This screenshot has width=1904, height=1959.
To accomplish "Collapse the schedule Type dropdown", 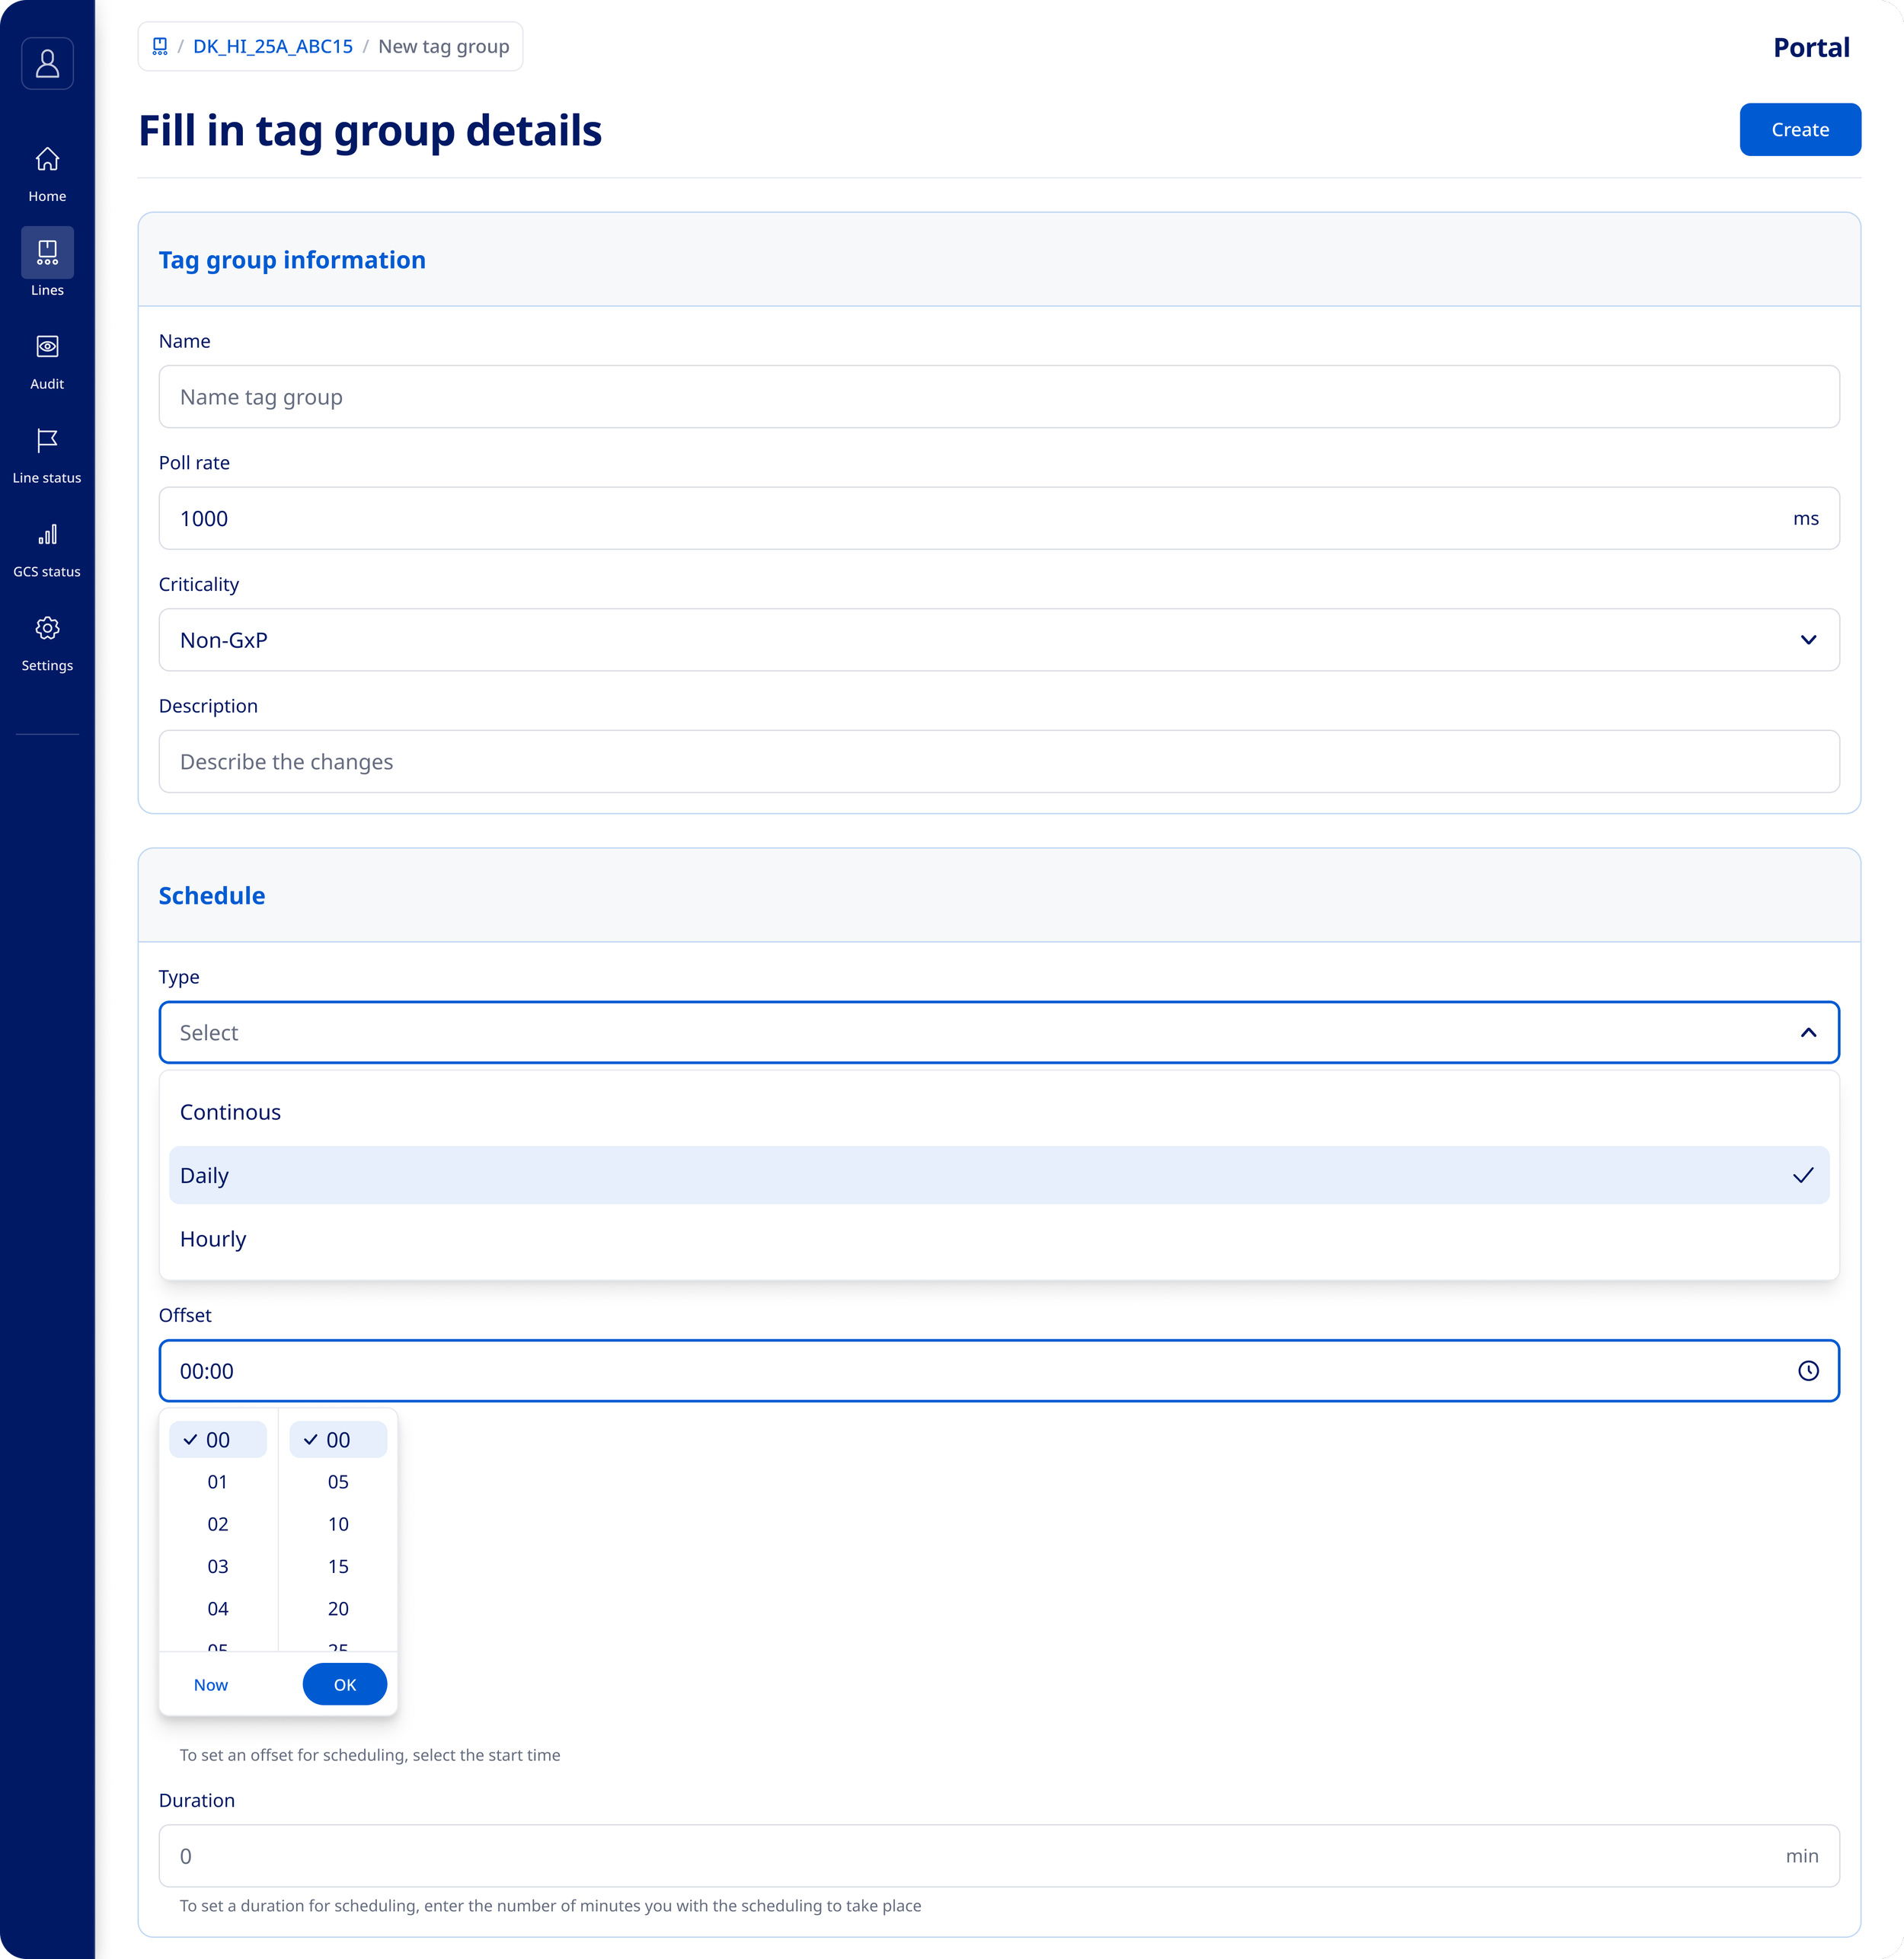I will pyautogui.click(x=1807, y=1032).
